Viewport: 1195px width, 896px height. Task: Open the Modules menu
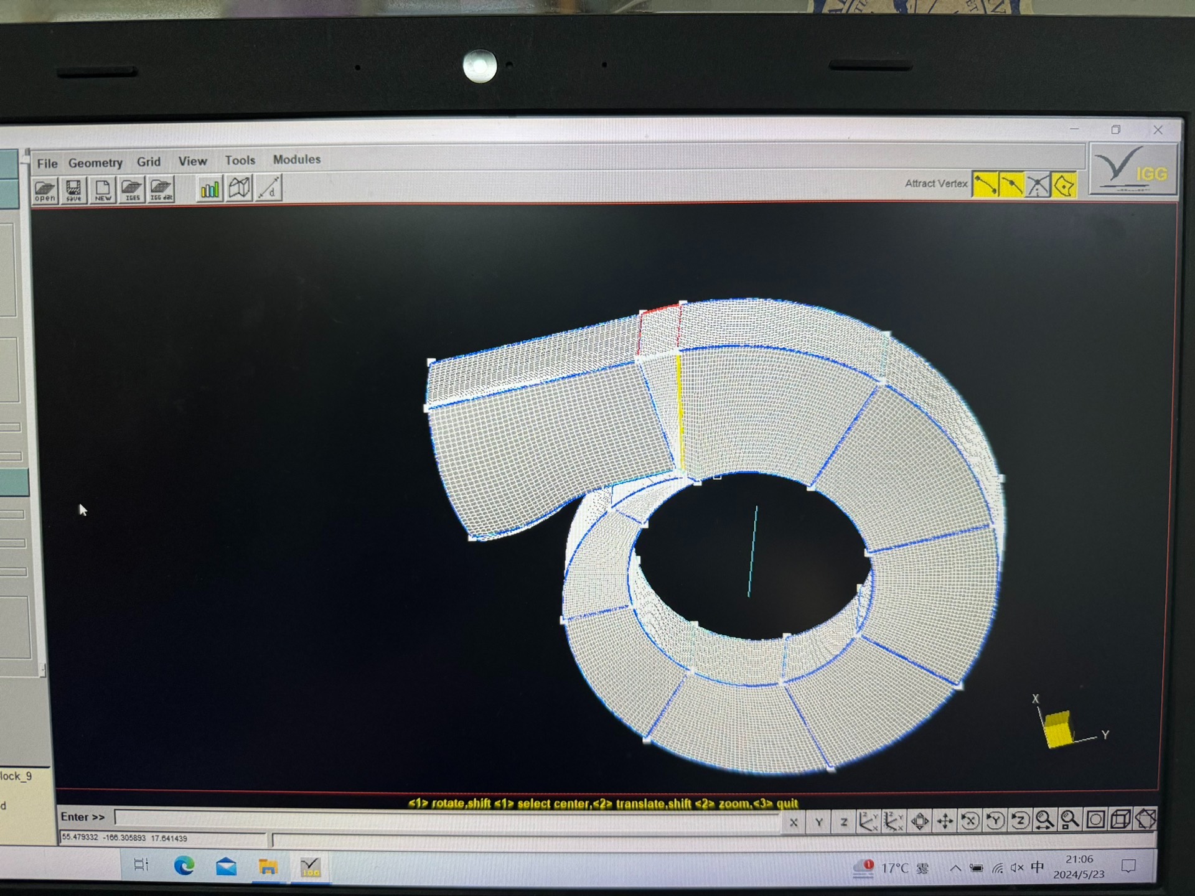[297, 159]
